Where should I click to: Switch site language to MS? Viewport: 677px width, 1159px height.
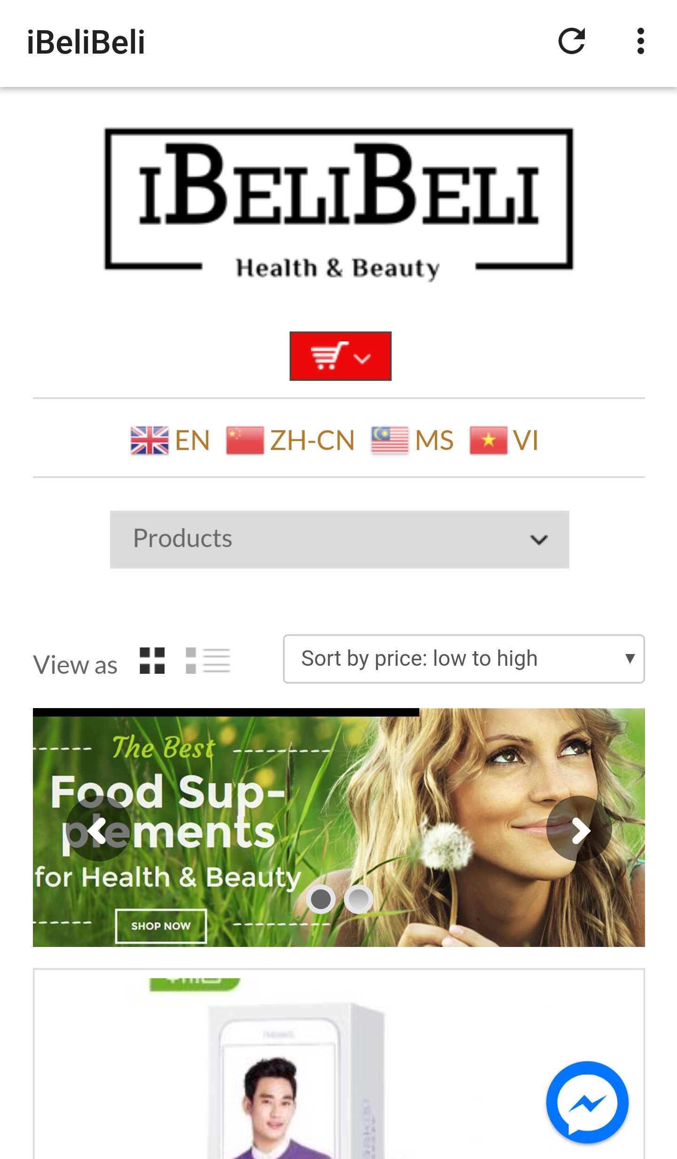click(x=434, y=441)
